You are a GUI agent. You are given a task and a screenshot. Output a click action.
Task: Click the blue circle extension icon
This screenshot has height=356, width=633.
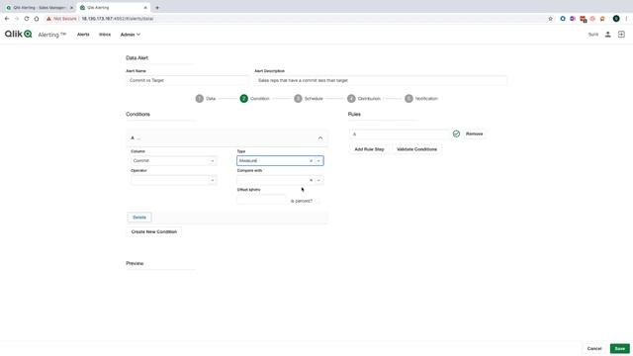point(563,19)
